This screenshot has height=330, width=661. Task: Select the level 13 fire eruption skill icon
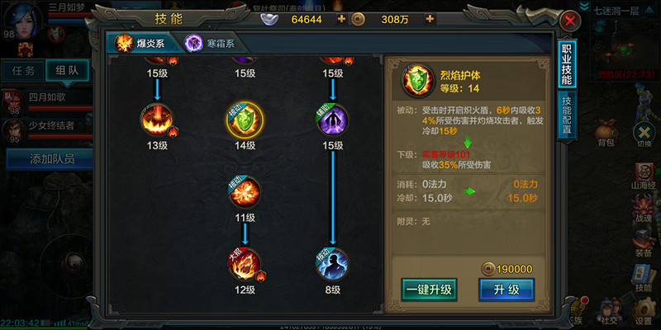(157, 120)
